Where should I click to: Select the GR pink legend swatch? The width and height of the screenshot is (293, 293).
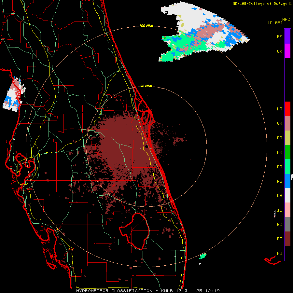pos(287,123)
